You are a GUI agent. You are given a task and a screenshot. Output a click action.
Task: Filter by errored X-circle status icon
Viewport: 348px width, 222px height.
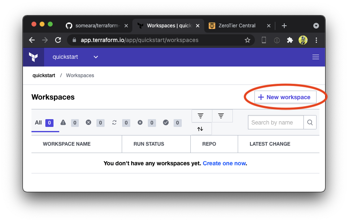[88, 122]
